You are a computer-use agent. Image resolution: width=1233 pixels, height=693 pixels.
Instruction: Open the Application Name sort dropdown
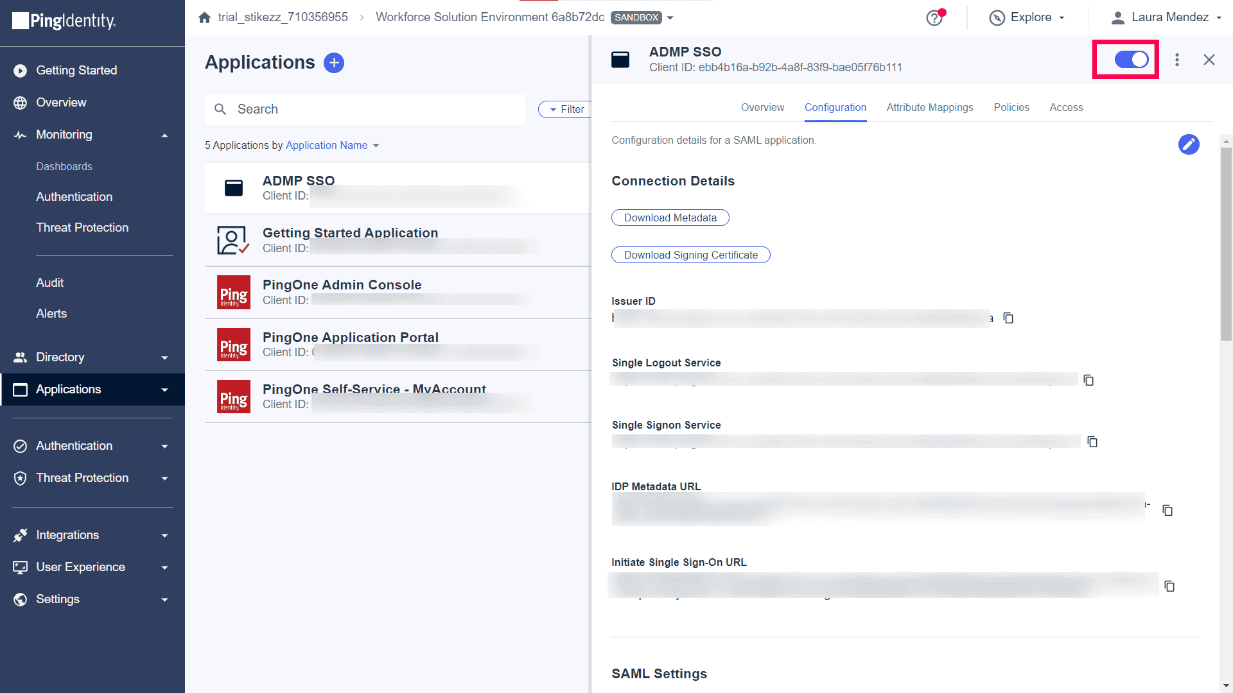coord(332,145)
